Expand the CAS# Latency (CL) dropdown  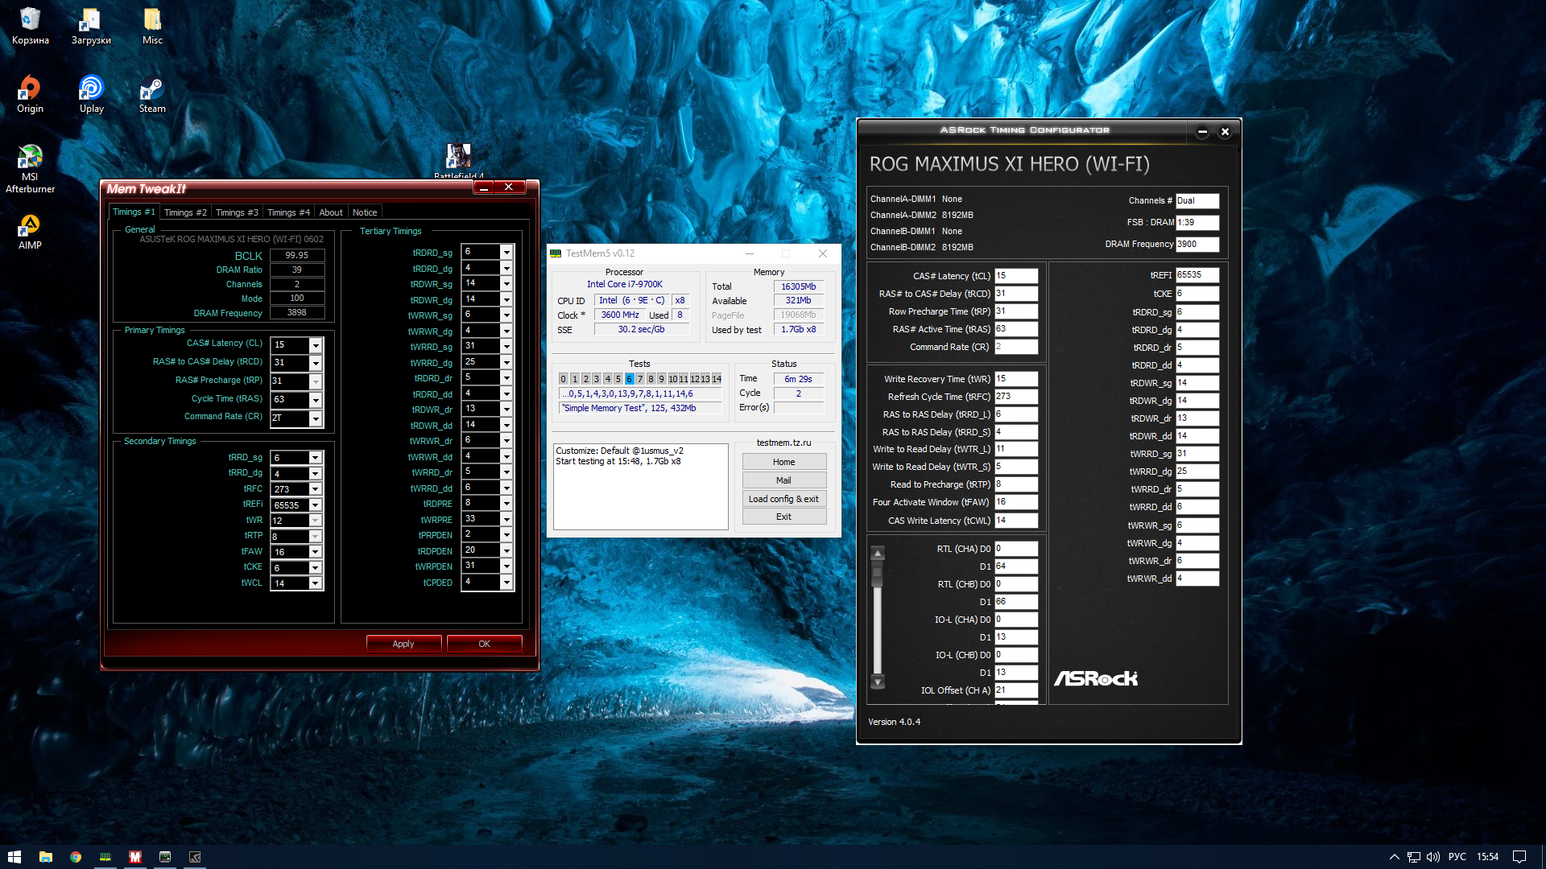point(316,345)
